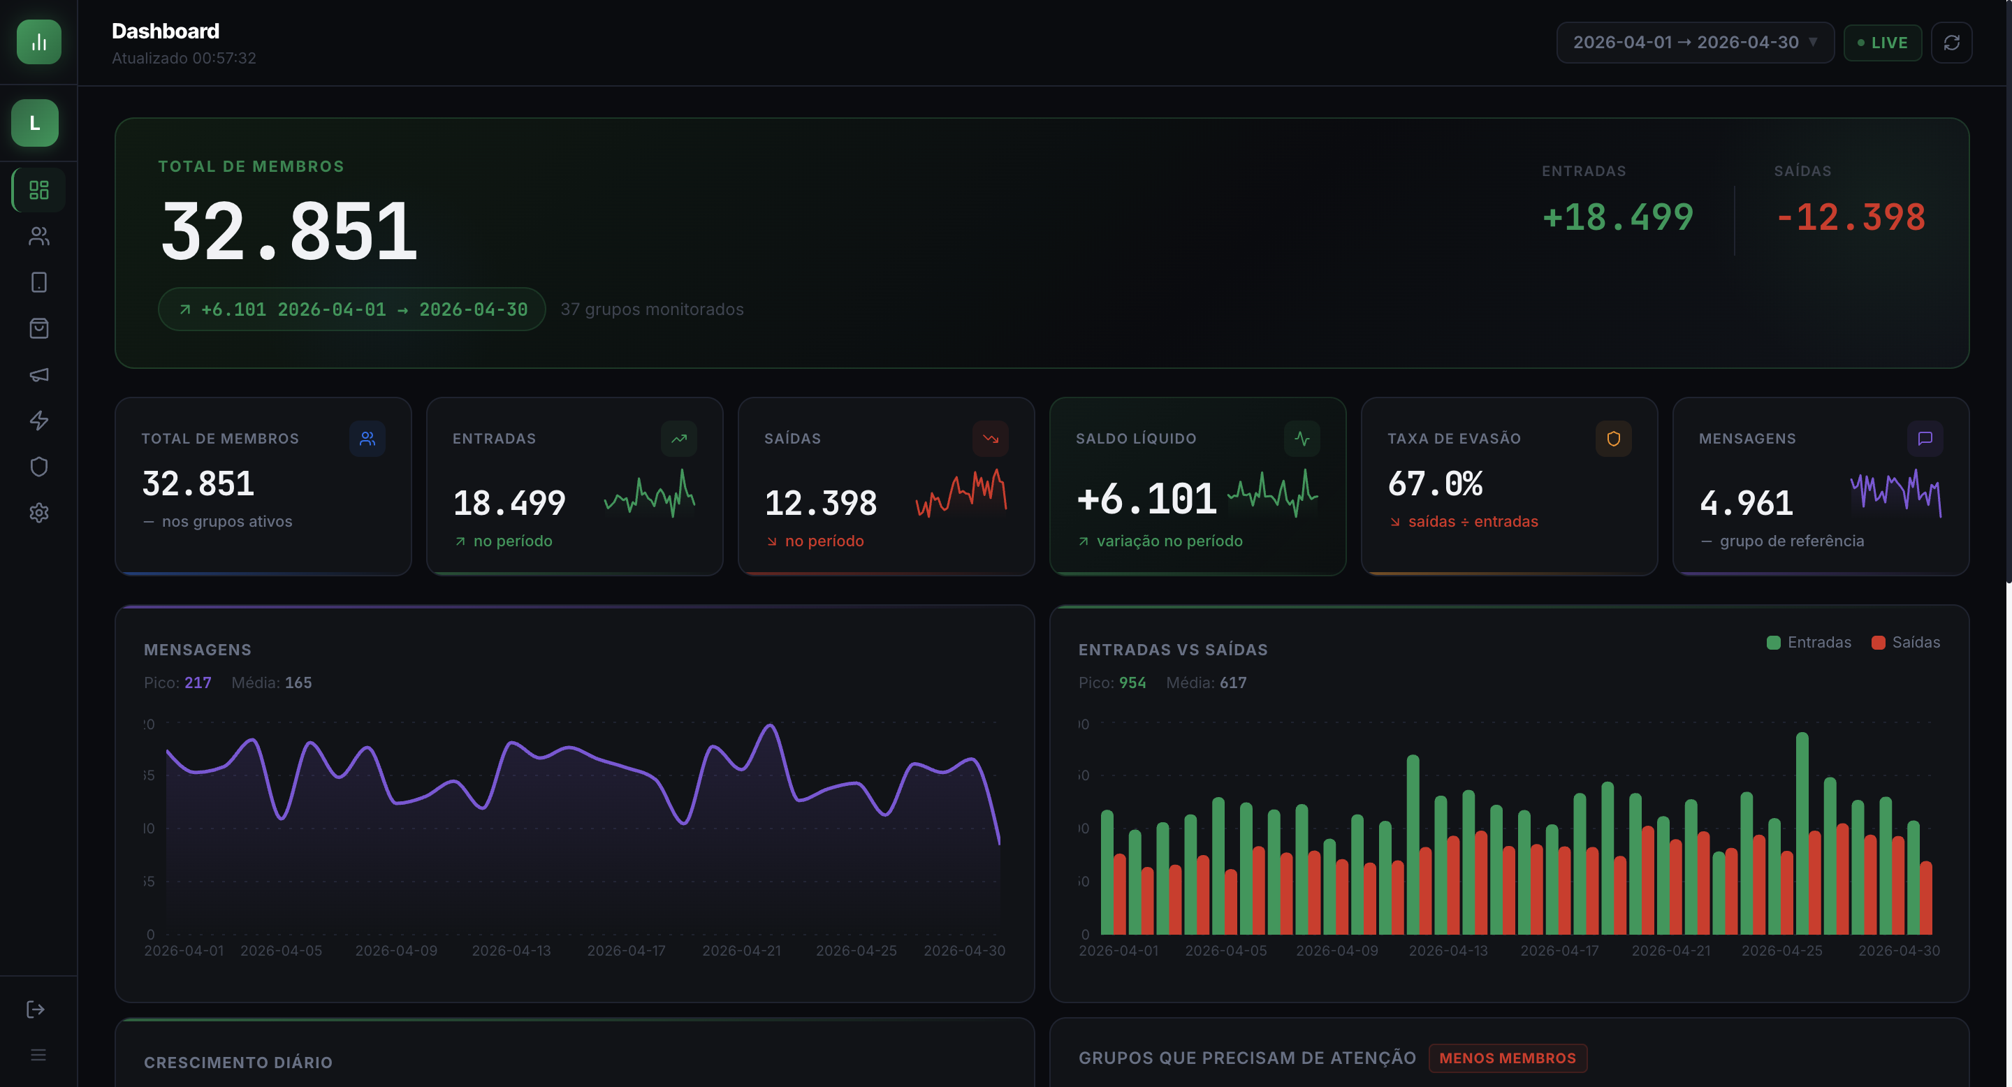
Task: Click the 2026-04-13 label on Mensagens chart axis
Action: click(511, 951)
